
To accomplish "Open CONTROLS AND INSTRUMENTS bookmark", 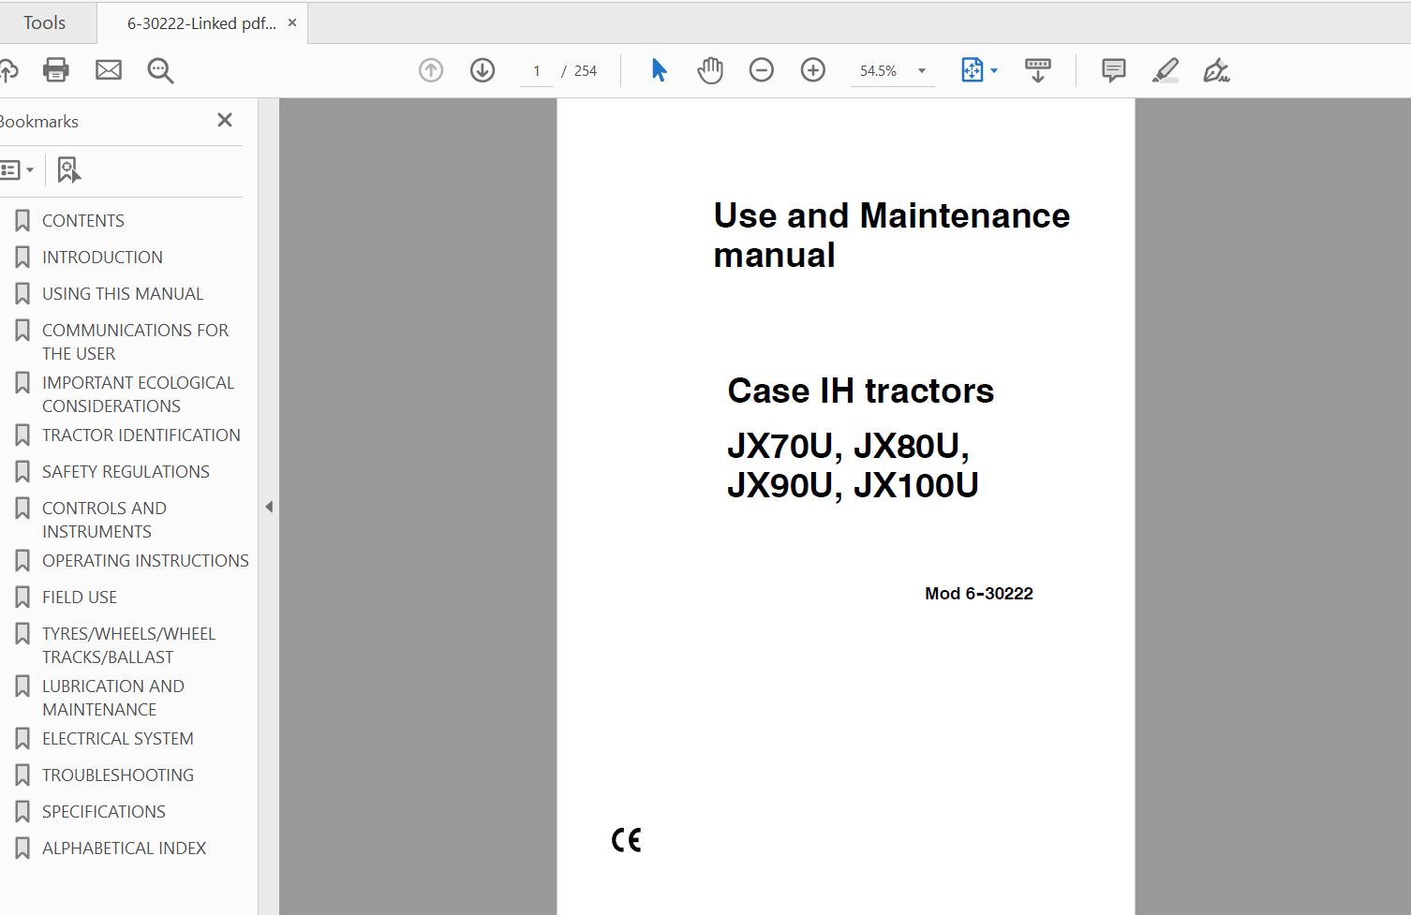I will [104, 520].
